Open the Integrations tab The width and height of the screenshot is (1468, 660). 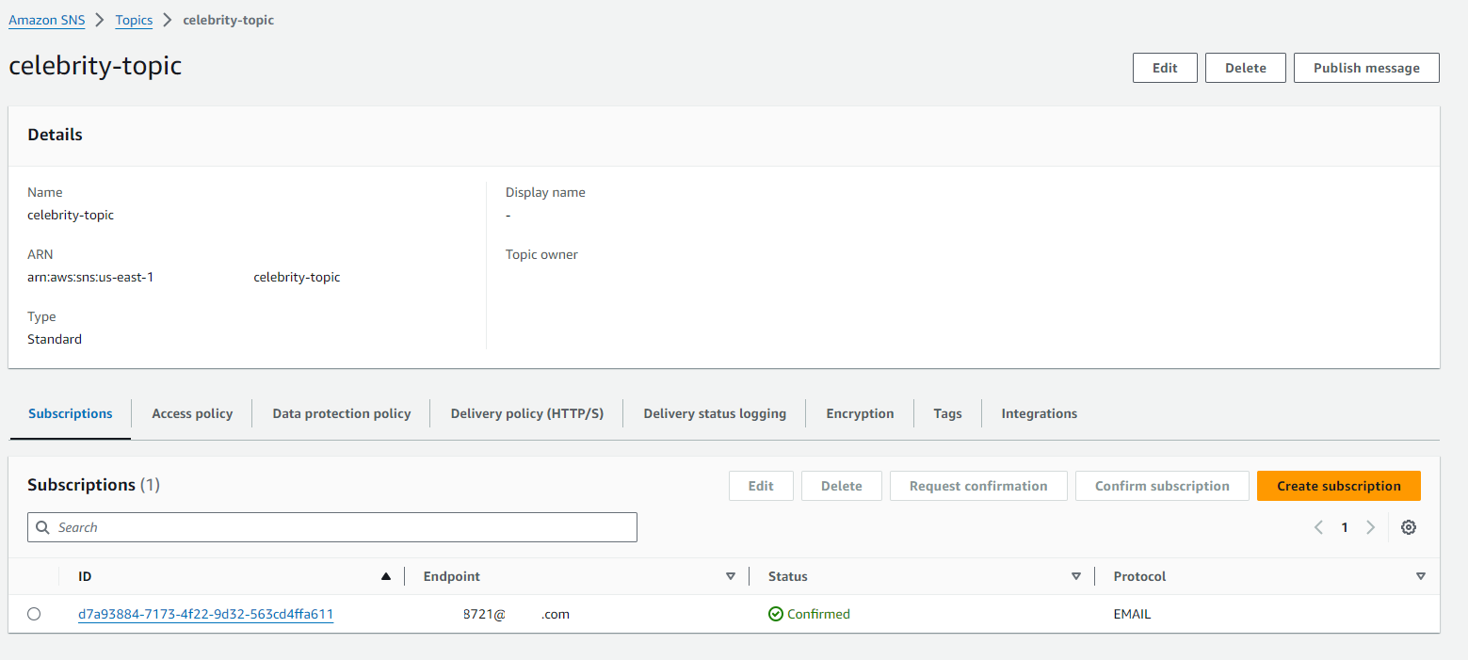[x=1039, y=413]
